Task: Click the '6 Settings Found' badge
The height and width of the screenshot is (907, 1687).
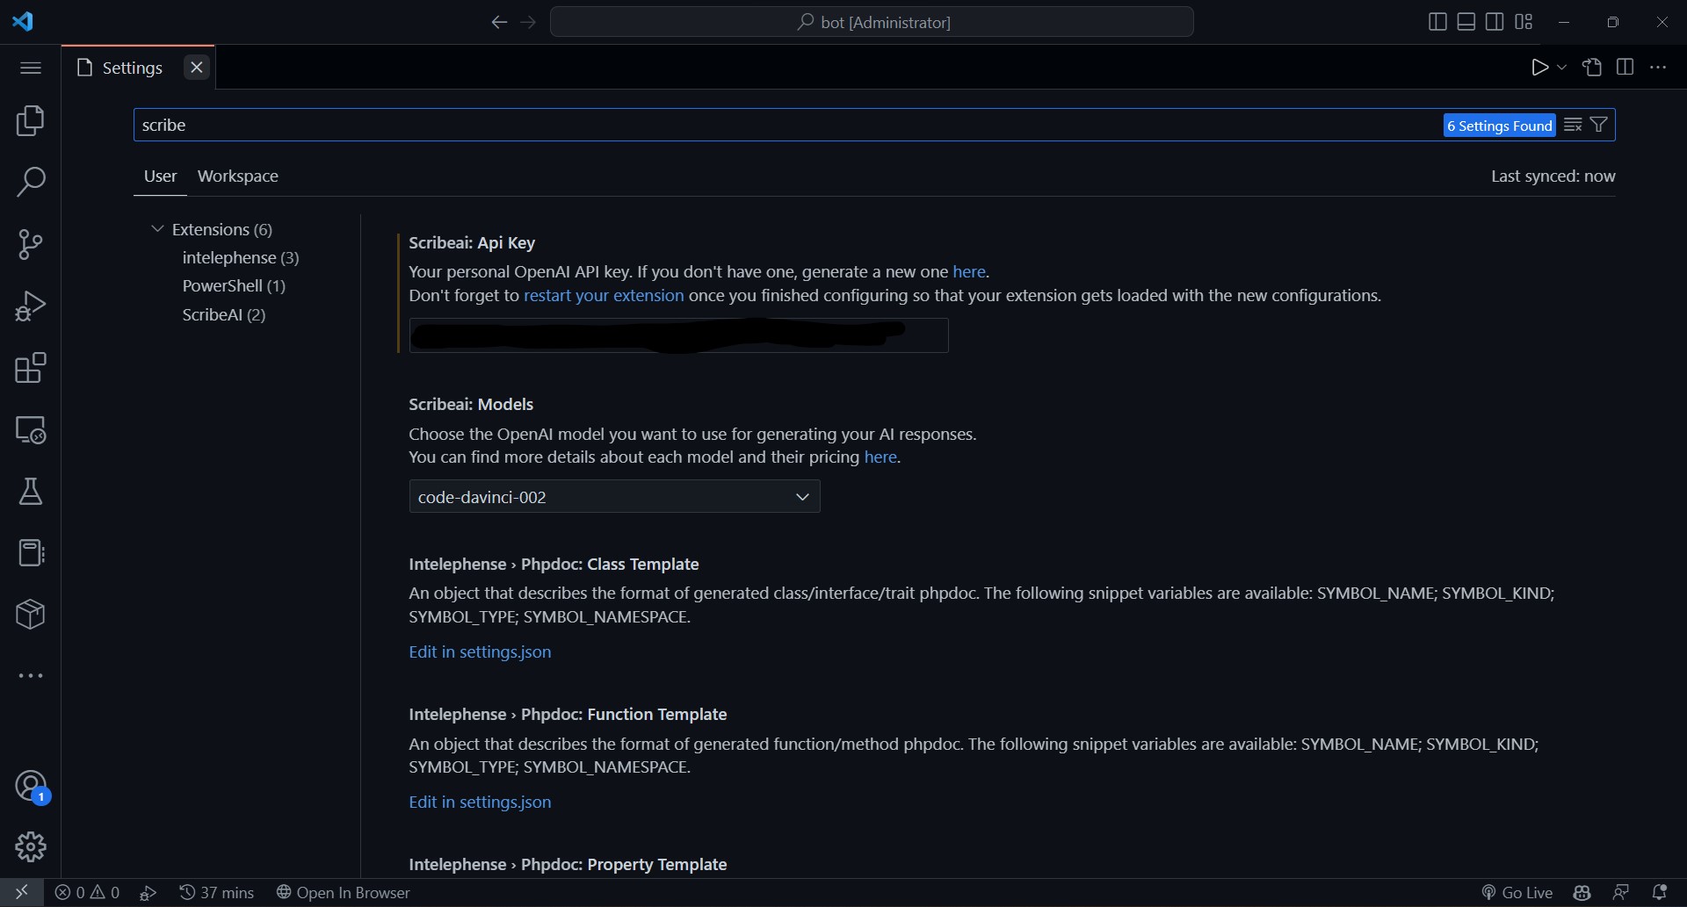Action: tap(1499, 126)
